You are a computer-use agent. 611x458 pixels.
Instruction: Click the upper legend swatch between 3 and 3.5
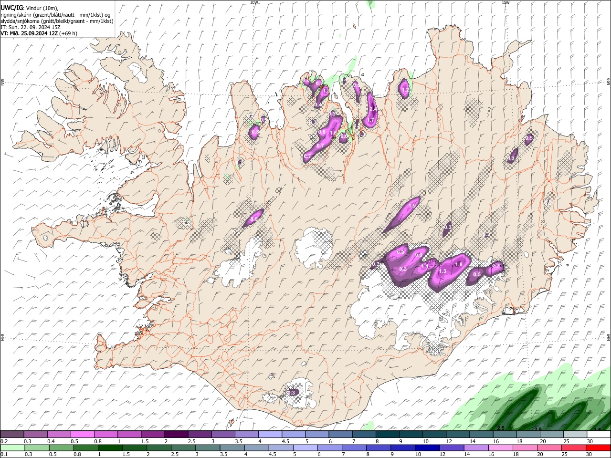(x=222, y=435)
